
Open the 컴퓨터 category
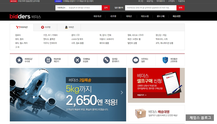click(x=18, y=35)
